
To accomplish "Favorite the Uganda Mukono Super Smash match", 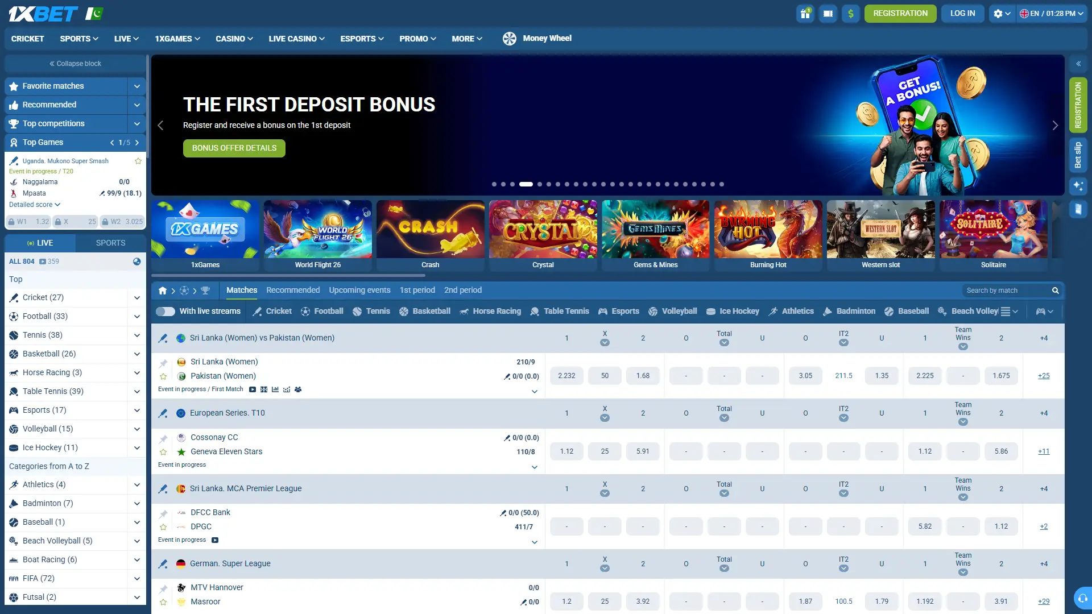I will click(x=138, y=161).
